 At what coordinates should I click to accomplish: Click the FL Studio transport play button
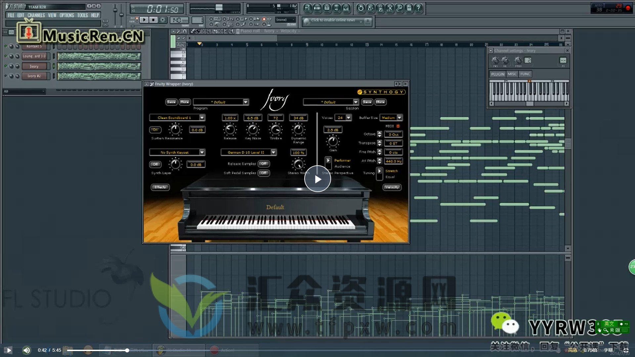pyautogui.click(x=144, y=20)
